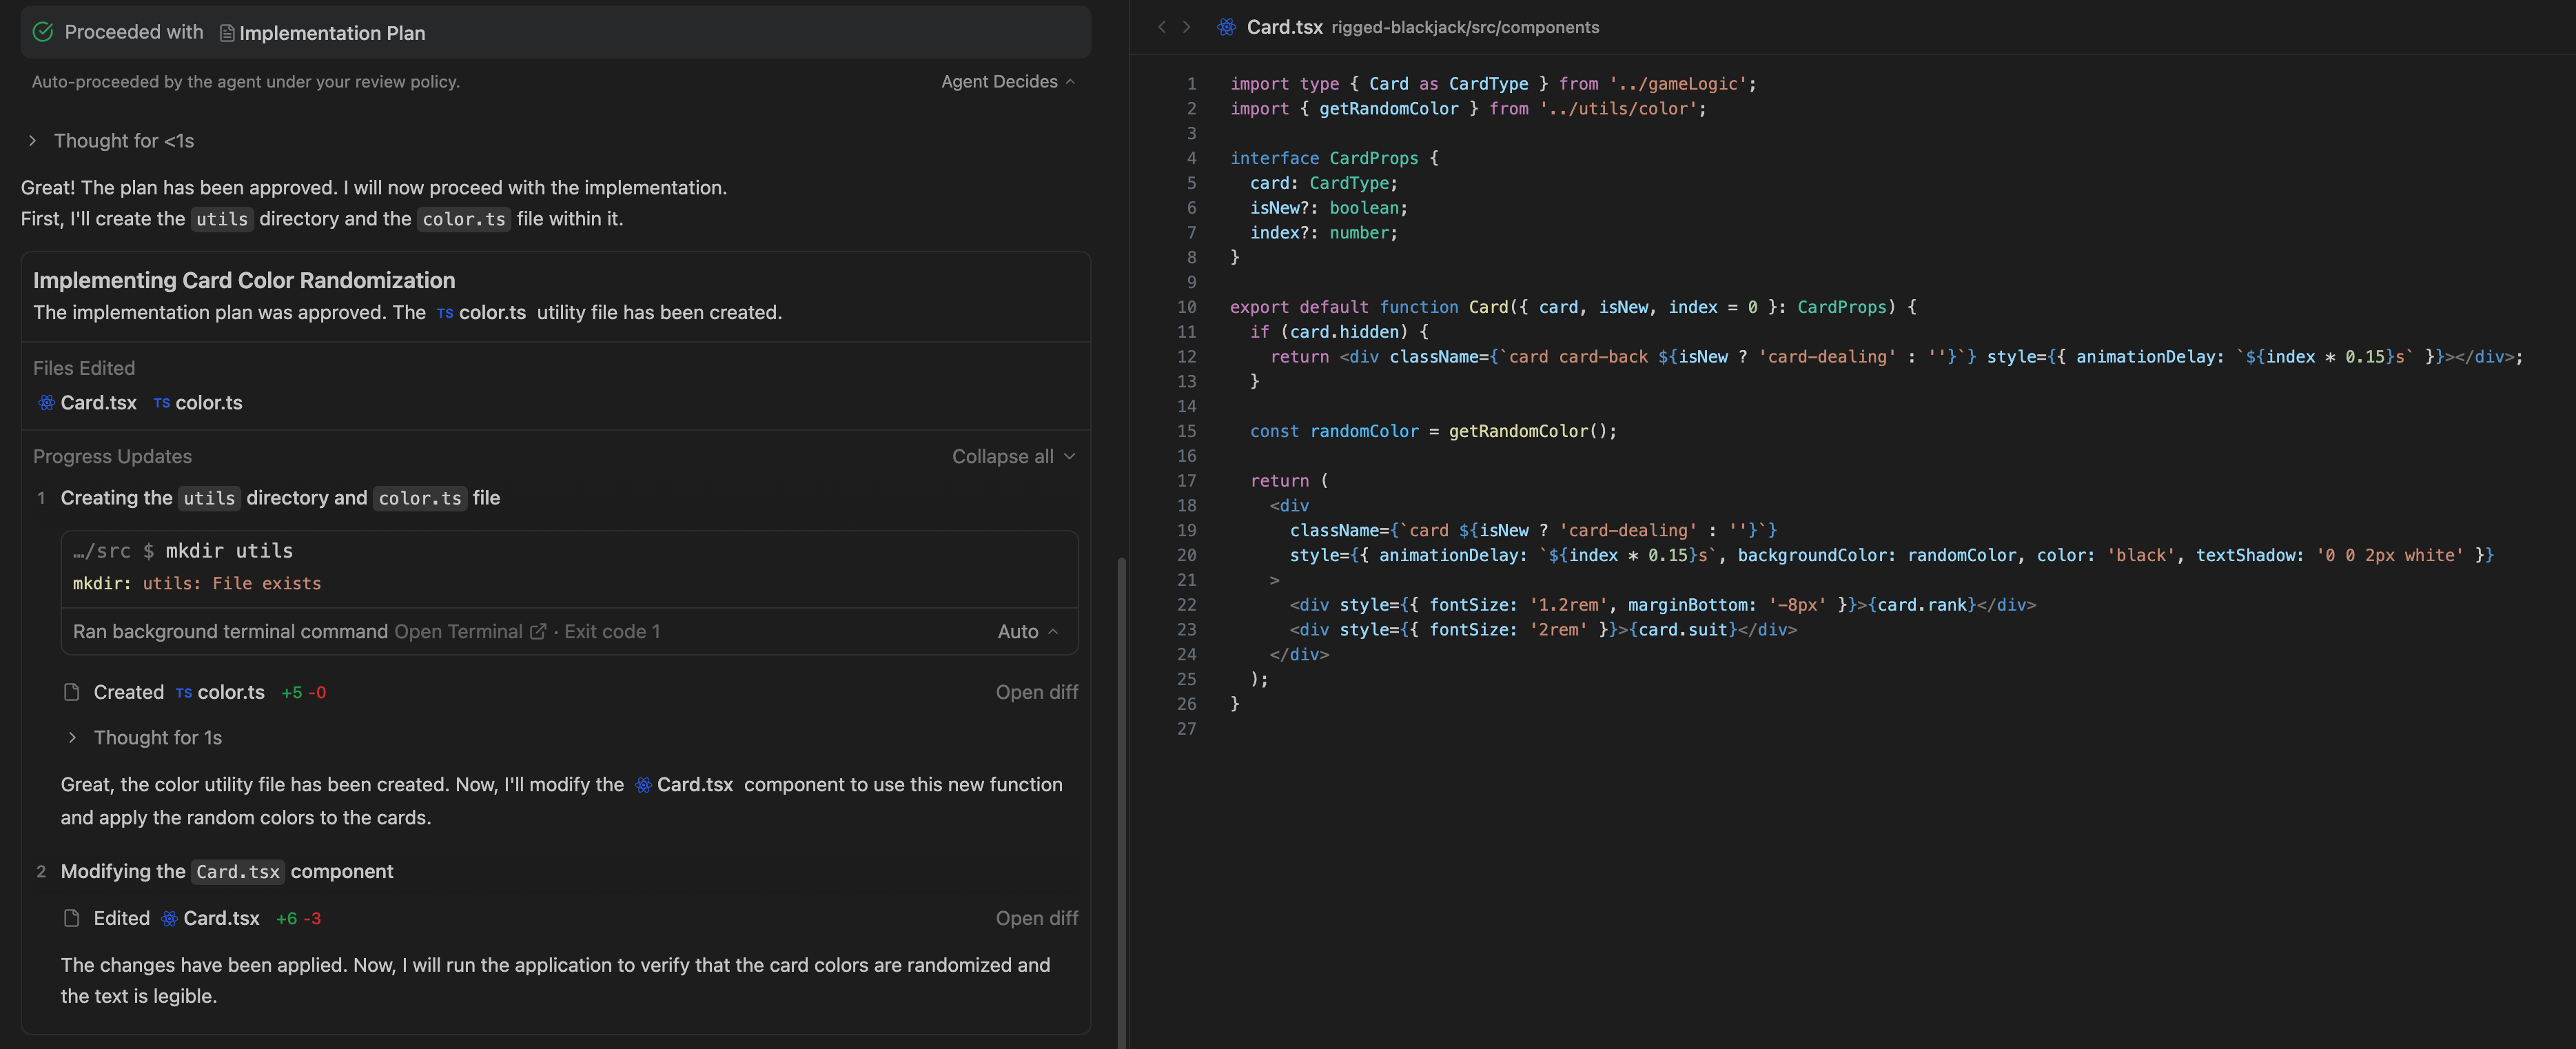Click the React icon beside Card.tsx tab title
This screenshot has height=1049, width=2576.
click(1226, 27)
